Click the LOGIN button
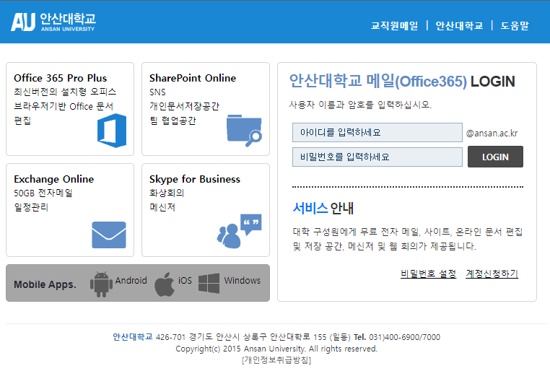Viewport: 550px width, 371px height. pos(495,157)
